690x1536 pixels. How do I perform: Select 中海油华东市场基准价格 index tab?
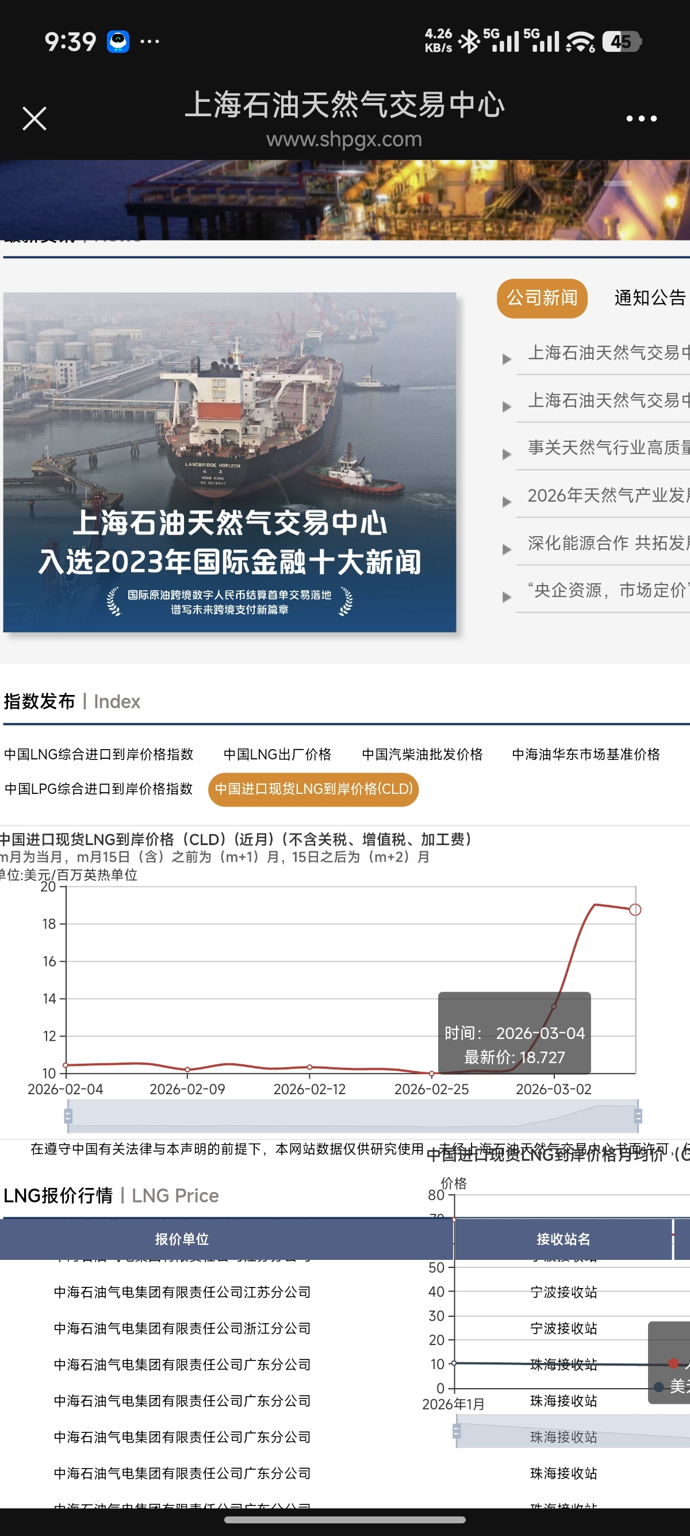[x=586, y=754]
